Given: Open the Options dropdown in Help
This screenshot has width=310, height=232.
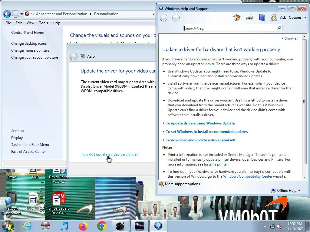Looking at the screenshot, I should coord(297,18).
